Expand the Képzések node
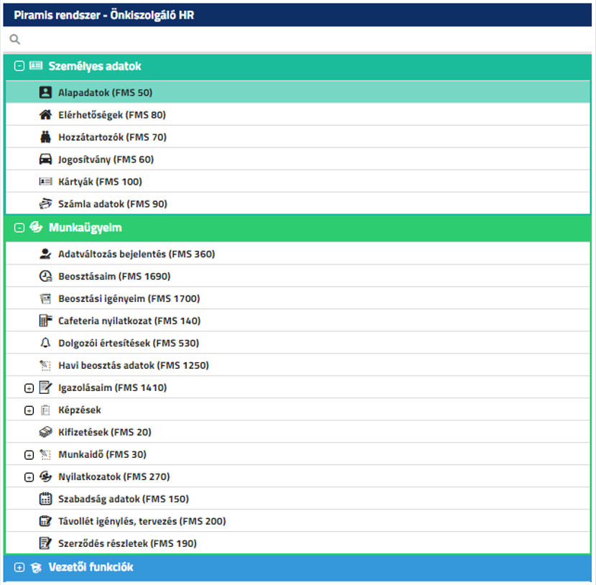Viewport: 596px width, 585px height. [x=29, y=410]
